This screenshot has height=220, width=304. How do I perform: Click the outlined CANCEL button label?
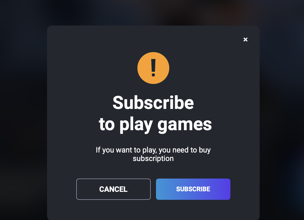coord(113,189)
